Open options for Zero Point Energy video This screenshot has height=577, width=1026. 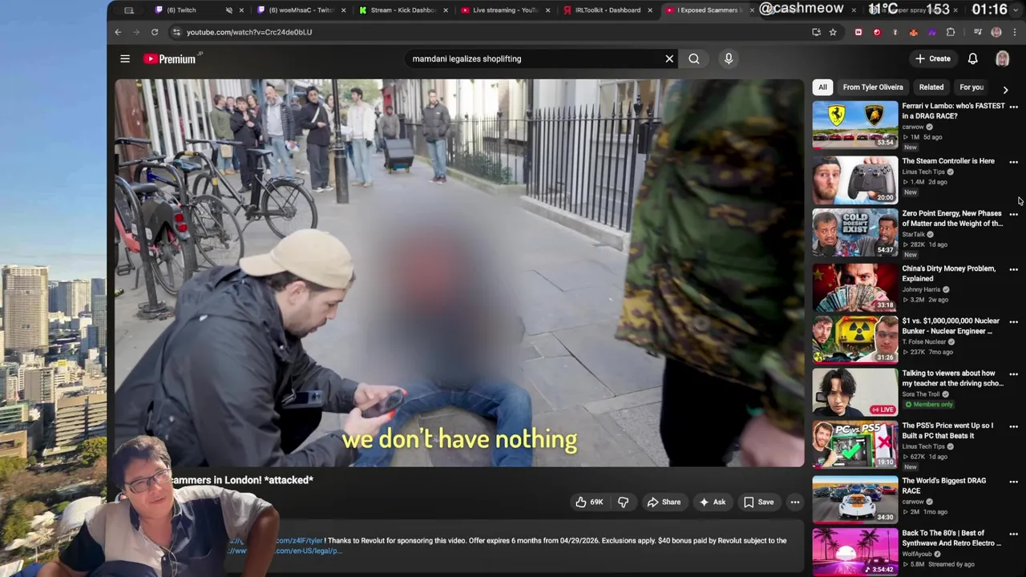coord(1013,215)
